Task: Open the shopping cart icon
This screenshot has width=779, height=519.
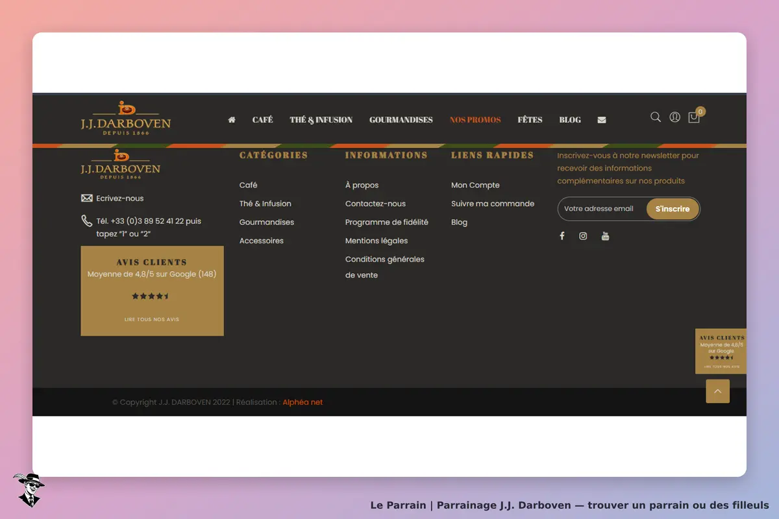Action: click(694, 117)
